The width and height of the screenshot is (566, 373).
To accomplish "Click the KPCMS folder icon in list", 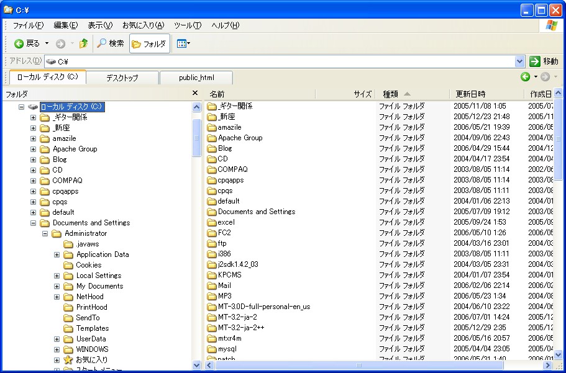I will click(211, 275).
